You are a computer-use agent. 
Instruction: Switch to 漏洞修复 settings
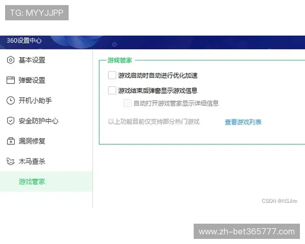[x=46, y=141]
